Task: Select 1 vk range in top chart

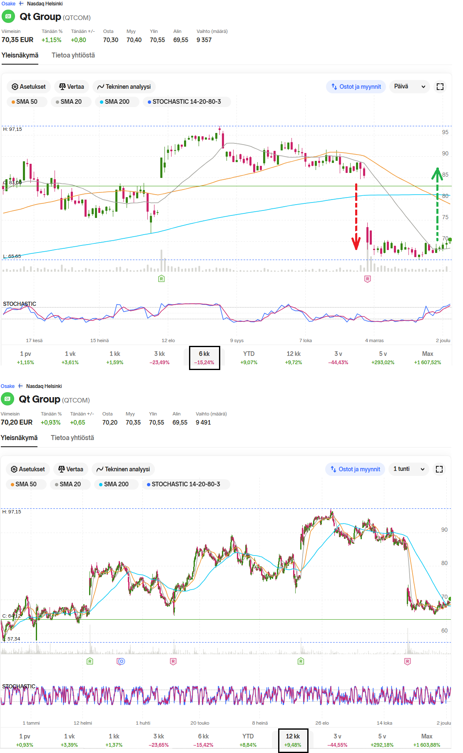Action: [70, 358]
